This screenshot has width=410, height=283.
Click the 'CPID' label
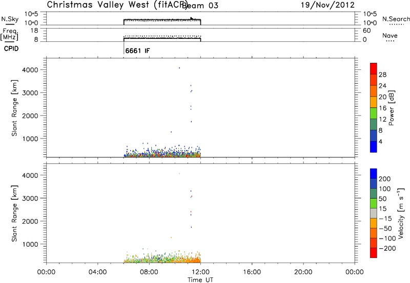click(x=11, y=49)
